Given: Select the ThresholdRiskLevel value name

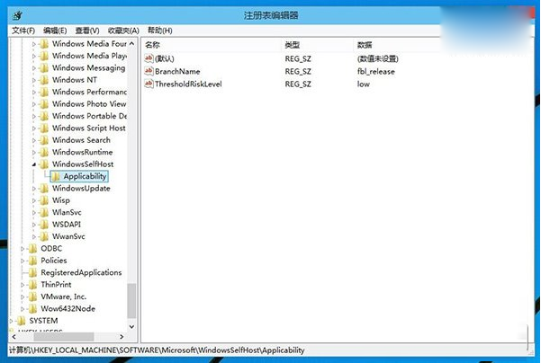Looking at the screenshot, I should (188, 84).
